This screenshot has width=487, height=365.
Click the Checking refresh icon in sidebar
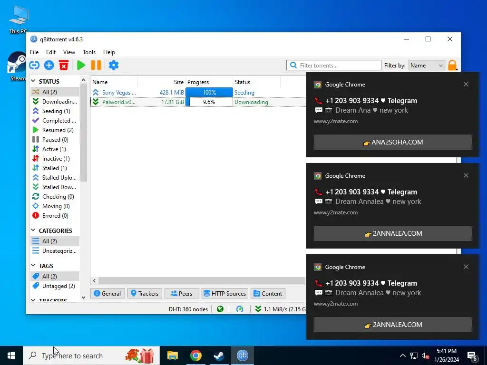(x=36, y=196)
